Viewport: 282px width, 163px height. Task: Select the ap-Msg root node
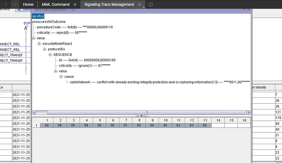38,16
